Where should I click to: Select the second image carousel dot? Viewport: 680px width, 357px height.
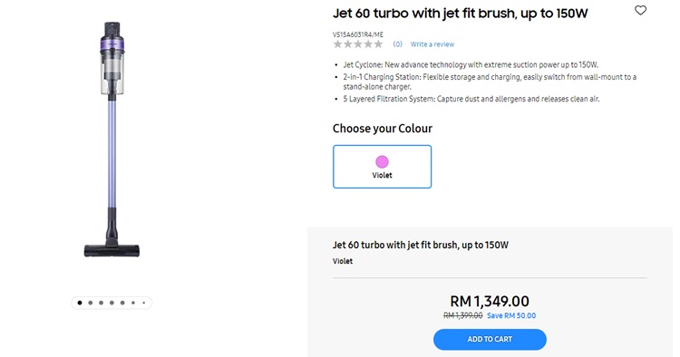(90, 303)
